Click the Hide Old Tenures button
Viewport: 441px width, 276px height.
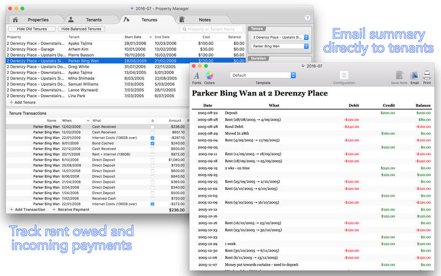pos(36,29)
